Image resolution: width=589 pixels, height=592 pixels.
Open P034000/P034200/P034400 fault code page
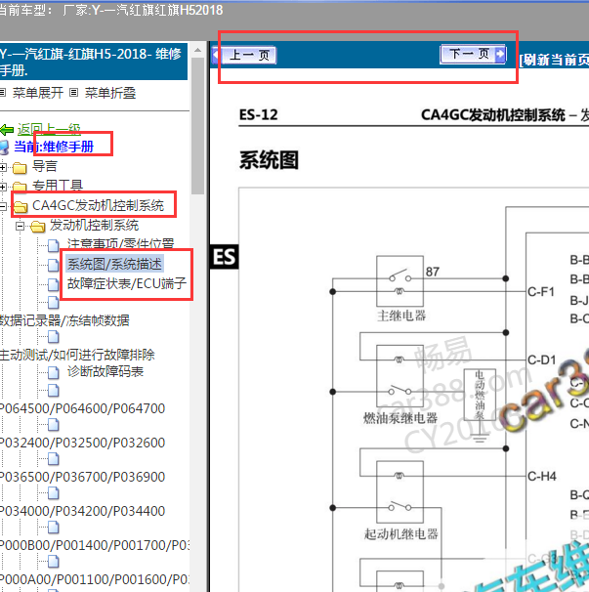point(82,511)
